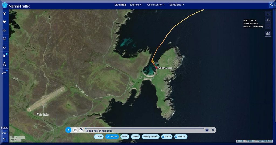The width and height of the screenshot is (276, 145).
Task: Toggle the Names chip off
Action: coord(112,137)
